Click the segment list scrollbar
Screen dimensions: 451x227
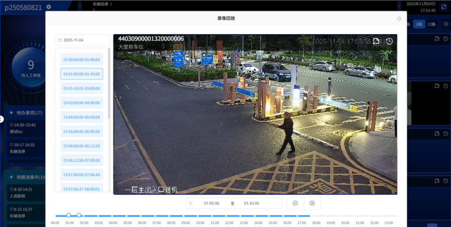coord(109,84)
